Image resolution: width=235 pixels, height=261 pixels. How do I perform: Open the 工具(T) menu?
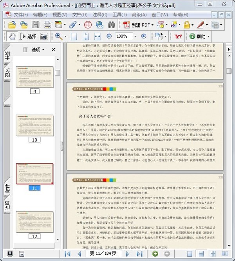(119, 15)
